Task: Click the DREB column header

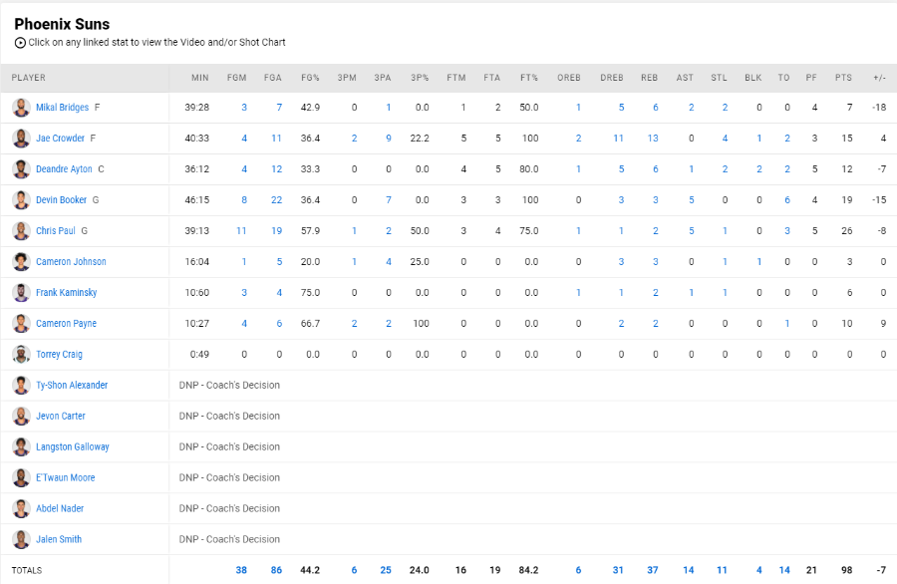Action: (612, 78)
